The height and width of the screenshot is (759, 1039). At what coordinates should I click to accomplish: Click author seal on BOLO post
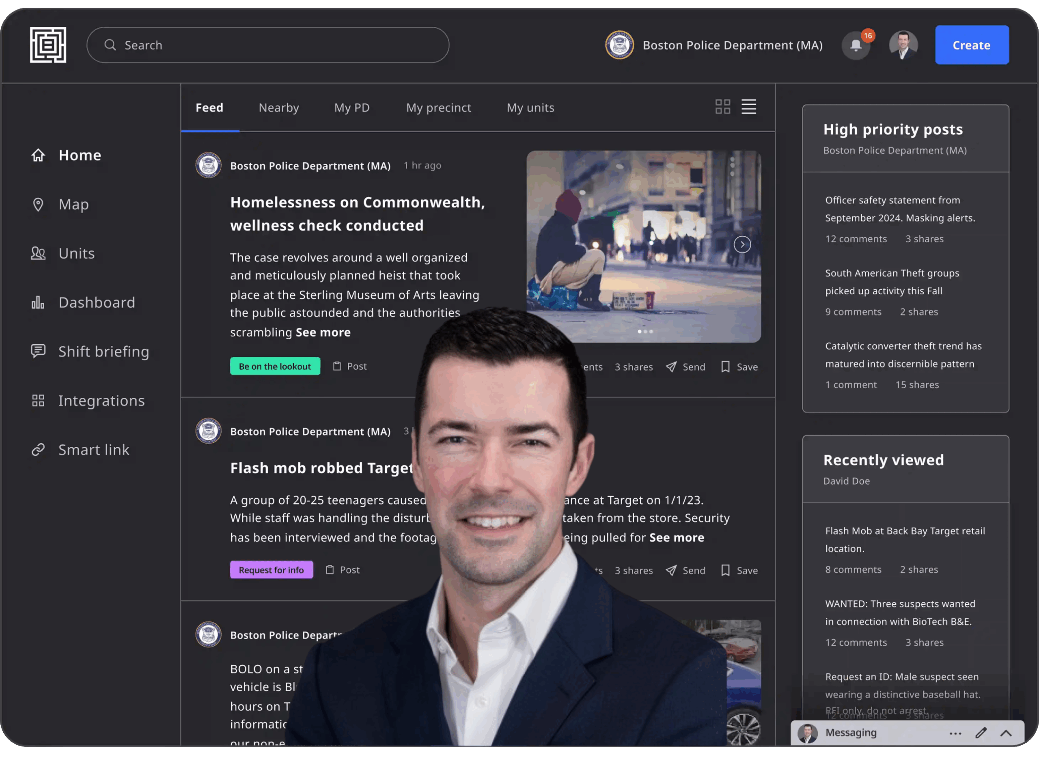click(208, 635)
